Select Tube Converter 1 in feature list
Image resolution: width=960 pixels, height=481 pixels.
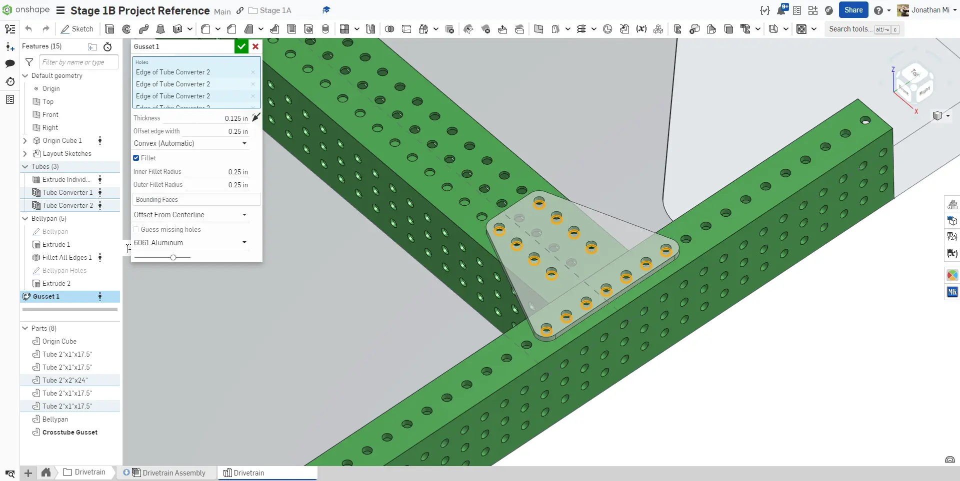[x=67, y=192]
